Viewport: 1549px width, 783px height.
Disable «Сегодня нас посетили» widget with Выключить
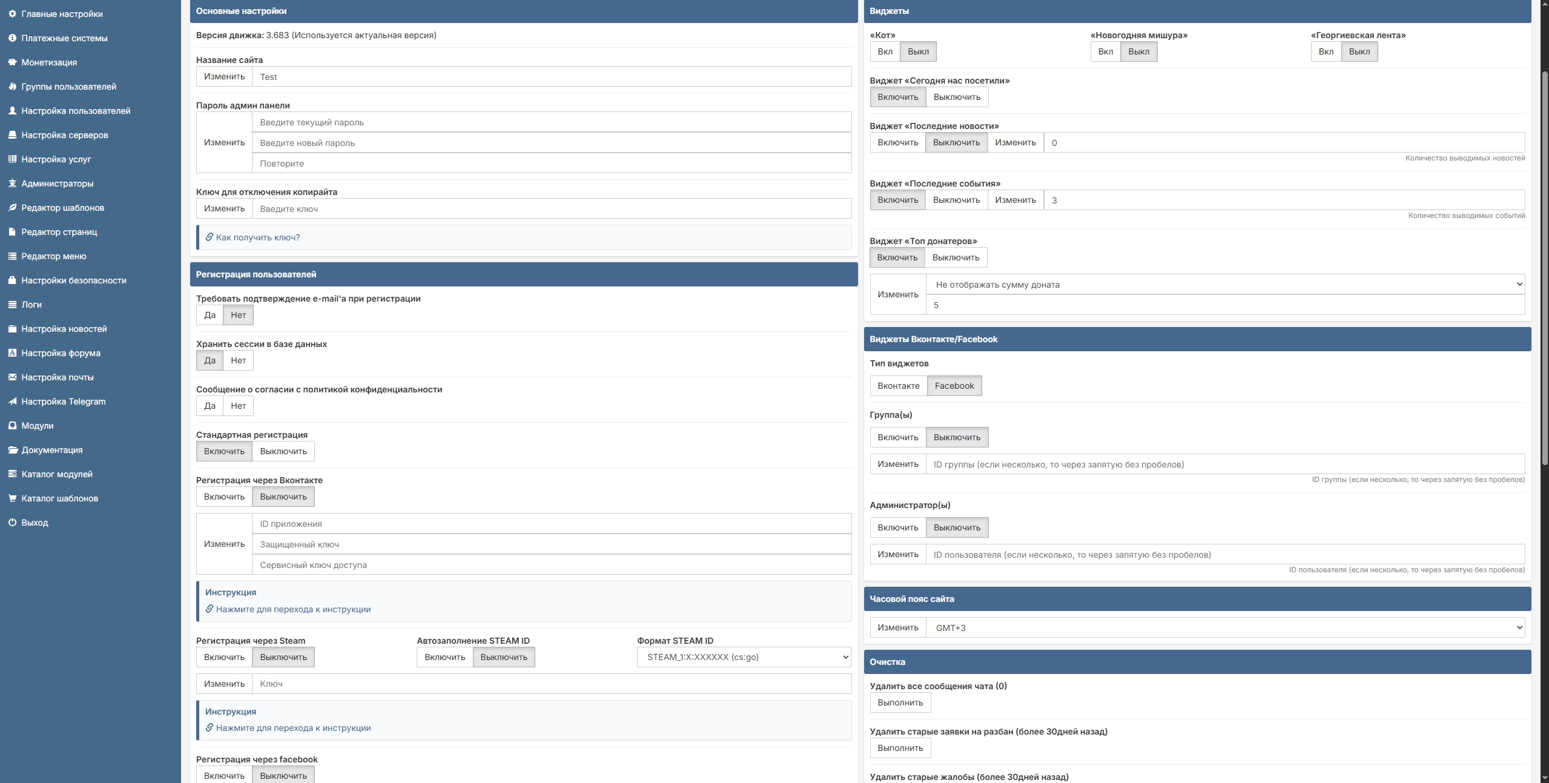(956, 97)
